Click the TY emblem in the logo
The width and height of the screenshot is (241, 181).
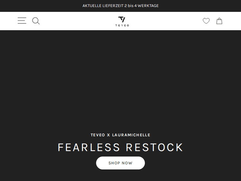pos(122,20)
